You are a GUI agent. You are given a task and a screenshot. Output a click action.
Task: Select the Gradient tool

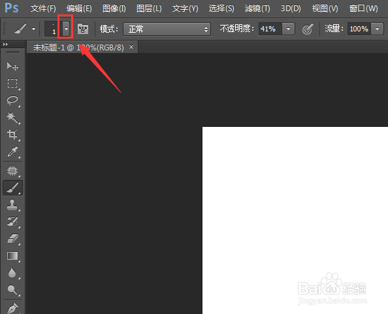click(x=12, y=256)
